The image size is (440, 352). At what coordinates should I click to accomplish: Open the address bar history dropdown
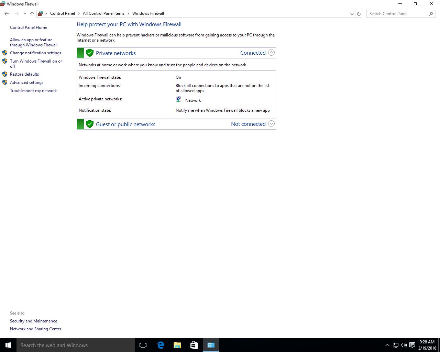pyautogui.click(x=352, y=14)
